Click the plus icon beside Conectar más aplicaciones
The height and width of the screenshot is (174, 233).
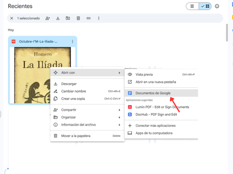tap(130, 126)
